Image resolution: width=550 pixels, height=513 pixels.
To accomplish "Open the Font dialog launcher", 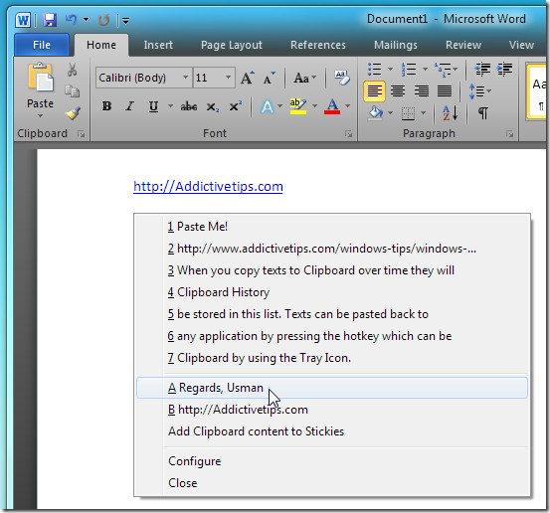I will click(348, 133).
